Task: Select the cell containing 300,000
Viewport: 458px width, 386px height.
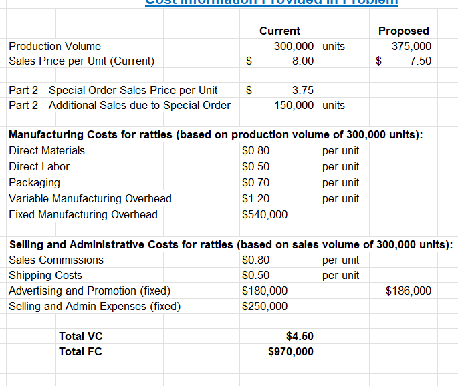Action: 279,46
